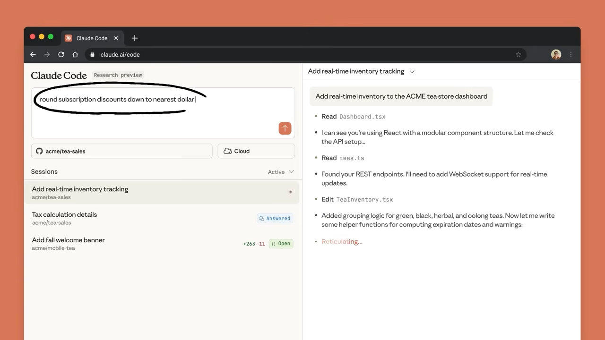Expand the session title dropdown chevron
The width and height of the screenshot is (605, 340).
[x=412, y=72]
